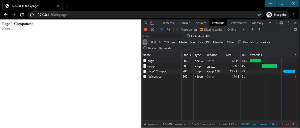Viewport: 300px width, 128px height.
Task: Switch to the Sources tab
Action: 201,23
